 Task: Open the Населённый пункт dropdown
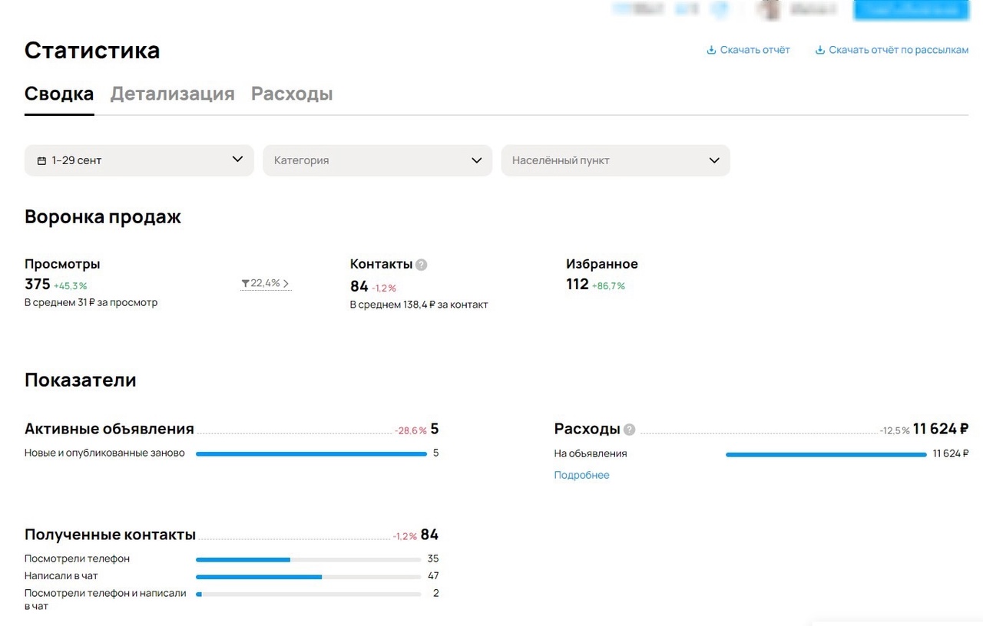click(x=615, y=160)
